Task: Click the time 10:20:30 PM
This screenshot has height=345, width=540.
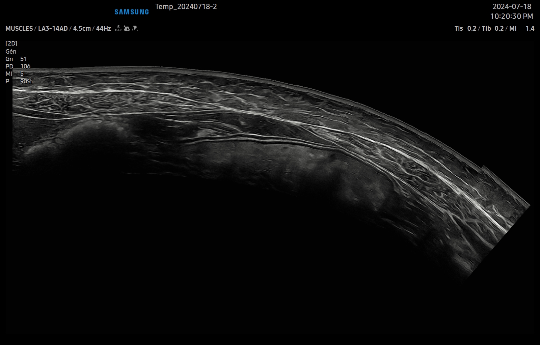Action: 512,16
